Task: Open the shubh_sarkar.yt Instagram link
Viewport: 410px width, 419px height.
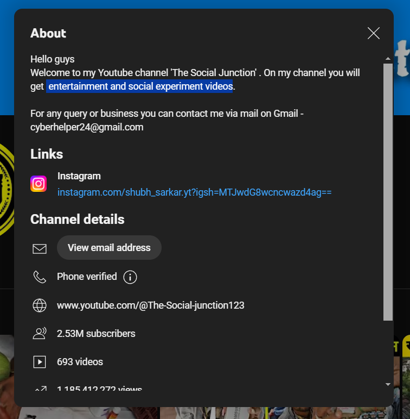Action: coord(194,192)
